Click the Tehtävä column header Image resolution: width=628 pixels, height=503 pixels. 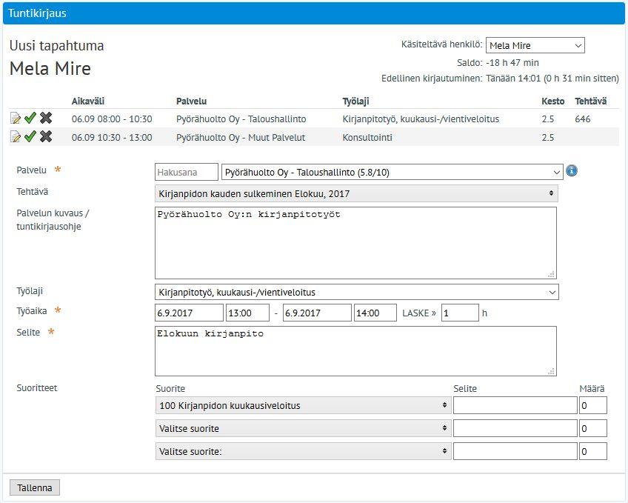[591, 101]
